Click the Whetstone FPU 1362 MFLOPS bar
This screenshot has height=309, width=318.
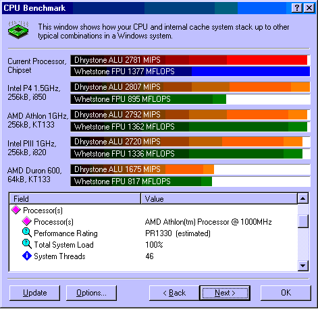pyautogui.click(x=190, y=127)
